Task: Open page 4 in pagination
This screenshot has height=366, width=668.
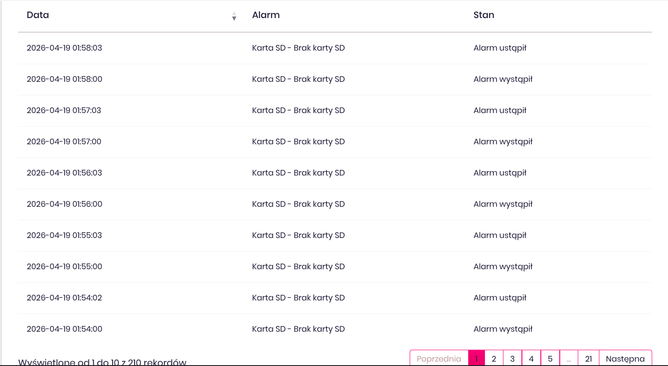Action: tap(531, 359)
